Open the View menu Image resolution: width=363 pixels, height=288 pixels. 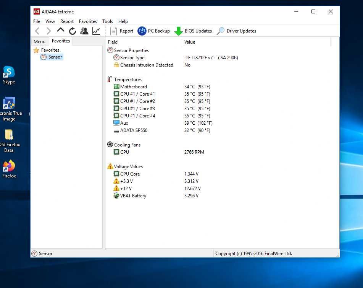coord(50,21)
